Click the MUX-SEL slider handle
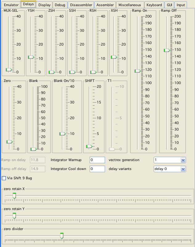The height and width of the screenshot is (247, 195). click(9, 70)
